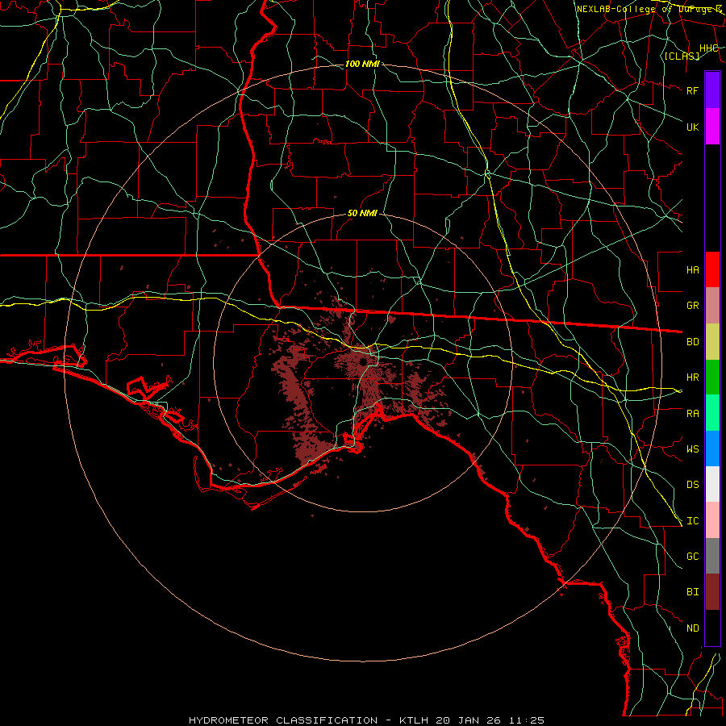Click the purple RF color swatch
This screenshot has height=726, width=726.
[x=712, y=90]
